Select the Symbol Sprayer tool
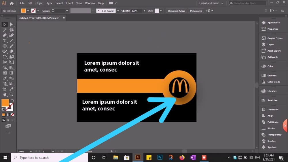 [5, 84]
